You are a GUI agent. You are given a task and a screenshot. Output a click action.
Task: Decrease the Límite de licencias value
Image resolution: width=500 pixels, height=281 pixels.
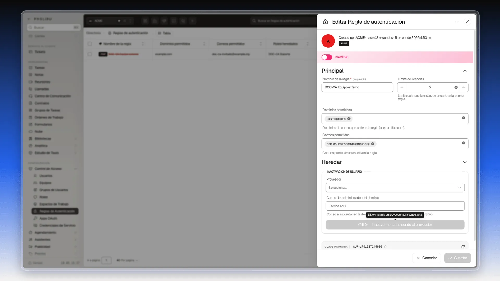402,87
